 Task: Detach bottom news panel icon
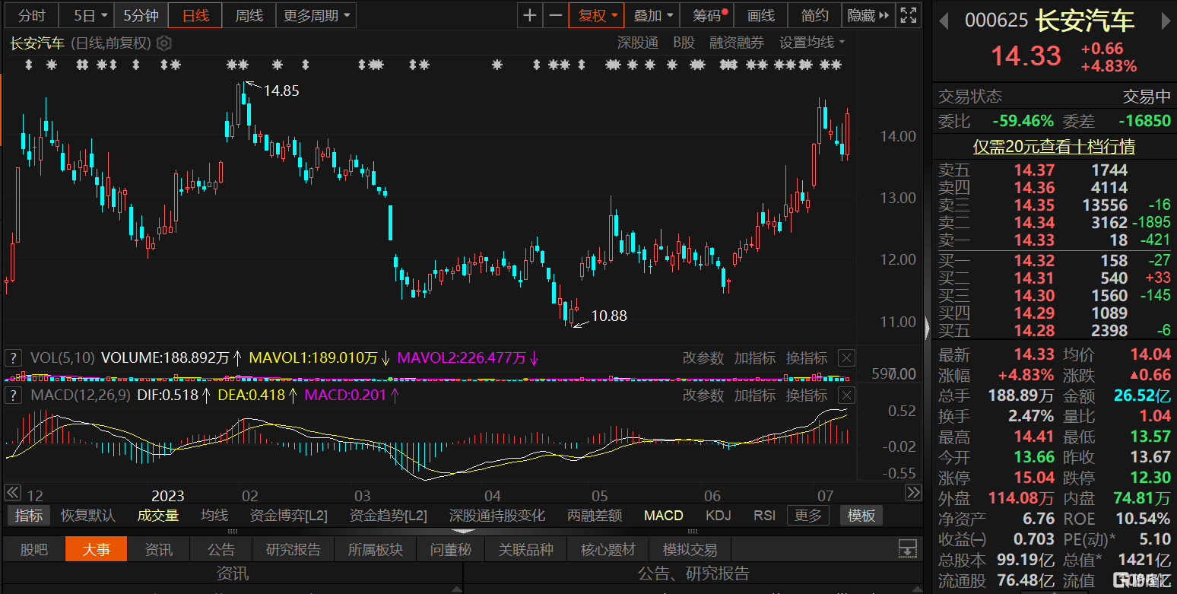[x=908, y=548]
